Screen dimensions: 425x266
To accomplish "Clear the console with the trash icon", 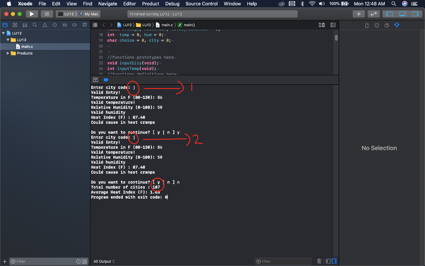I will click(319, 261).
